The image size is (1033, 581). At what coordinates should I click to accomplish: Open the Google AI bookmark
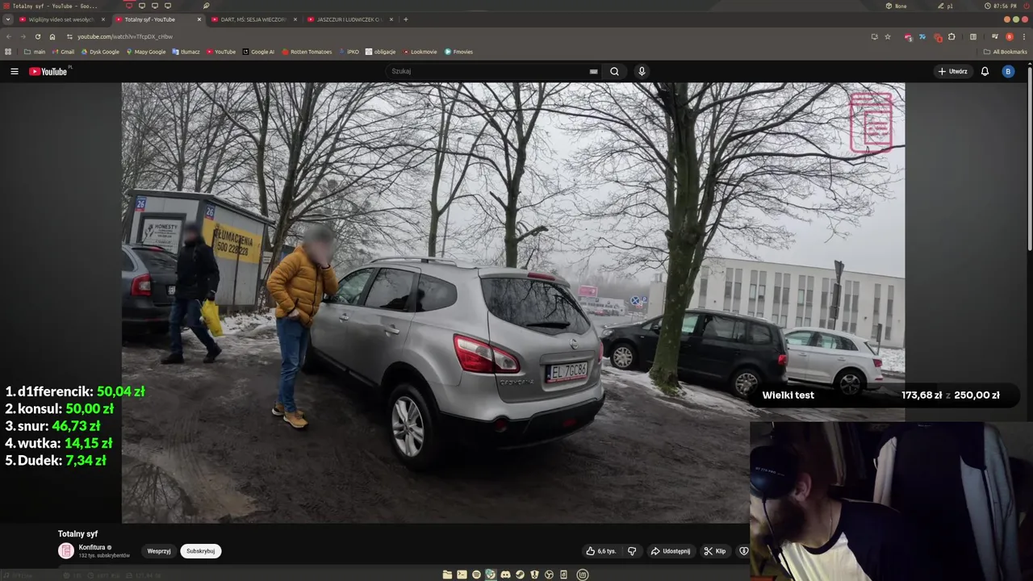tap(258, 52)
